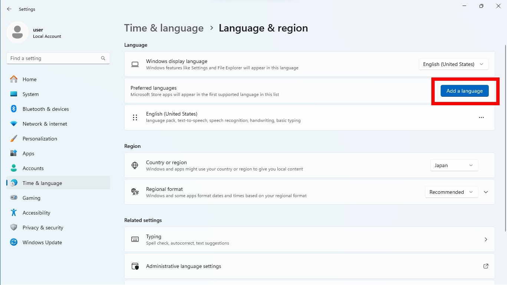Open the user Local Account profile picture
This screenshot has width=507, height=285.
click(17, 33)
